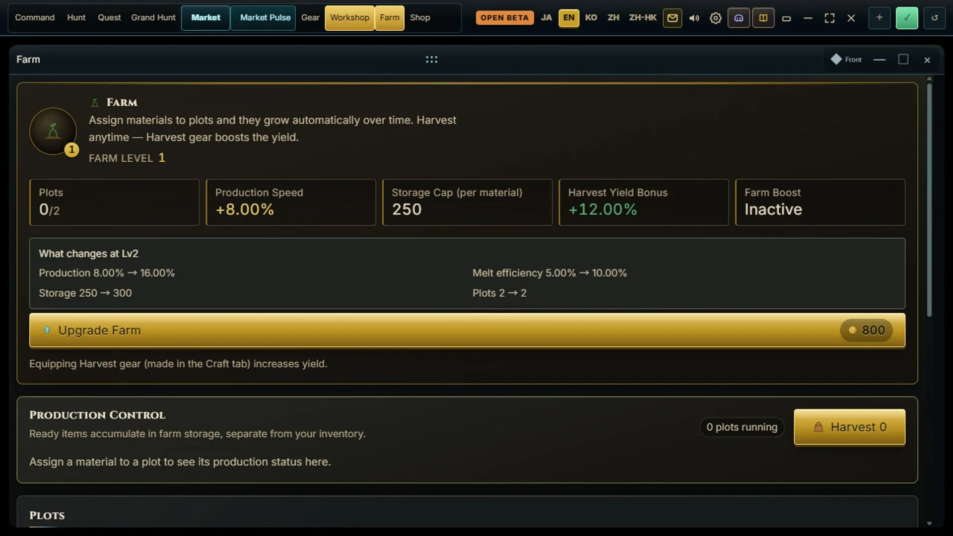
Task: Click the plus button in top bar
Action: pos(879,18)
